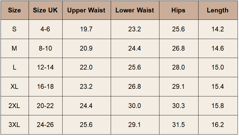Click the Hips value 28.0
Image resolution: width=239 pixels, height=136 pixels.
178,68
